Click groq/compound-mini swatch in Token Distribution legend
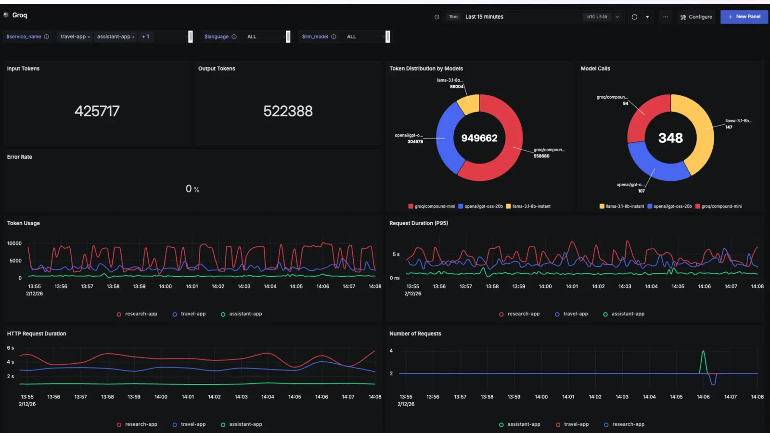 pyautogui.click(x=411, y=206)
